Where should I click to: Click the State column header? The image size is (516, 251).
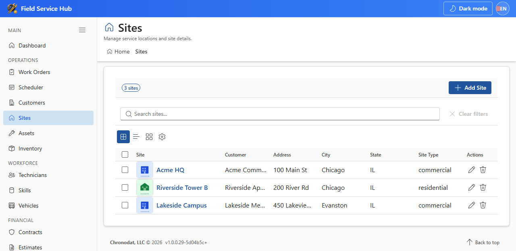(x=375, y=154)
